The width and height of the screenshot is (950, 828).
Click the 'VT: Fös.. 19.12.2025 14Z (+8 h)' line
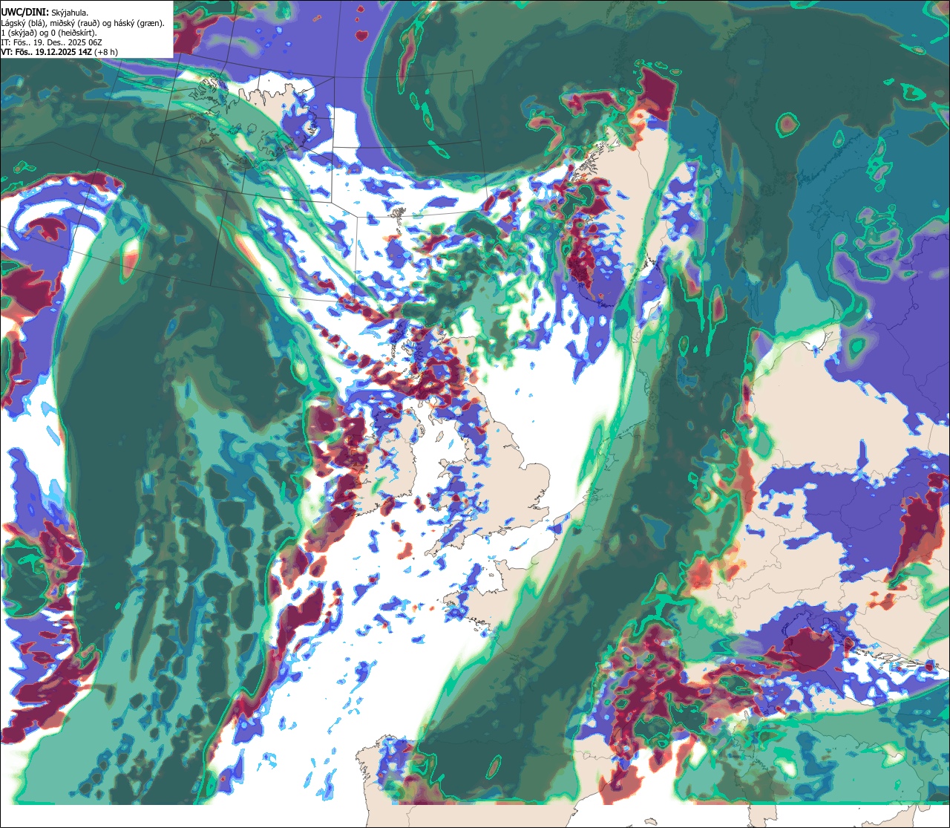[x=59, y=52]
